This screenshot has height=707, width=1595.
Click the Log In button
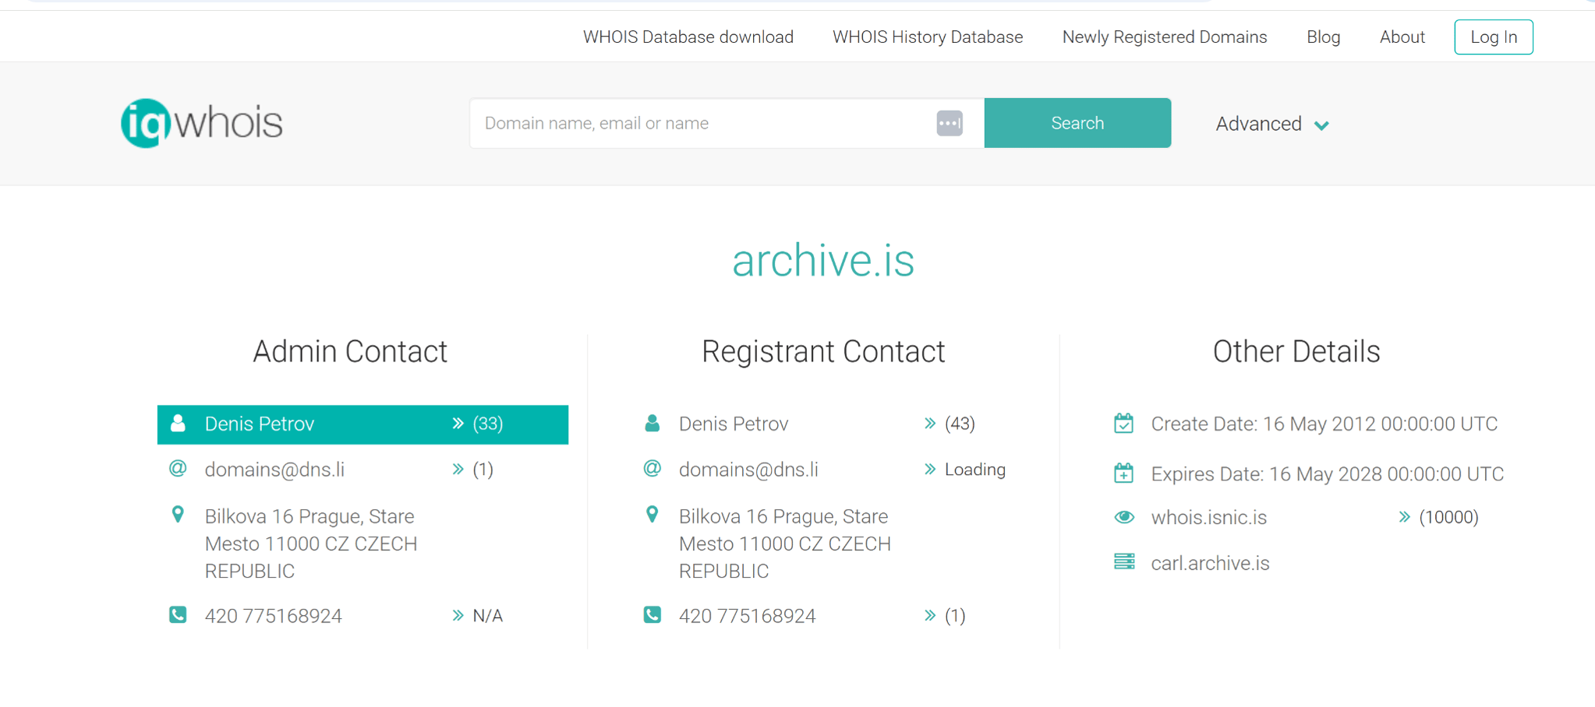tap(1493, 37)
